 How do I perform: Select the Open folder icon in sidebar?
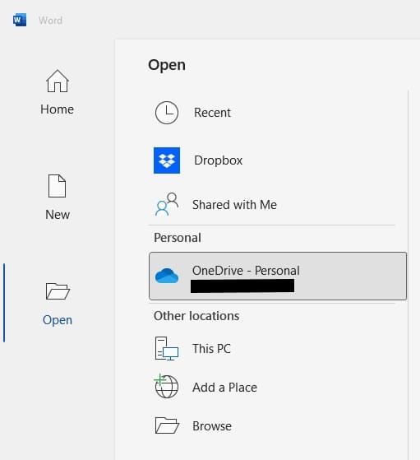pos(58,291)
